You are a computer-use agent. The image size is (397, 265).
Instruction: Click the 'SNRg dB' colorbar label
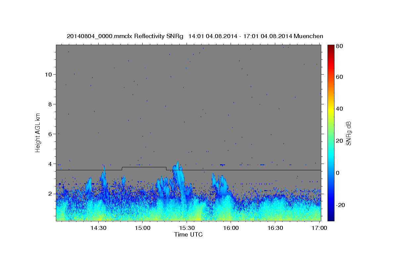click(x=348, y=133)
